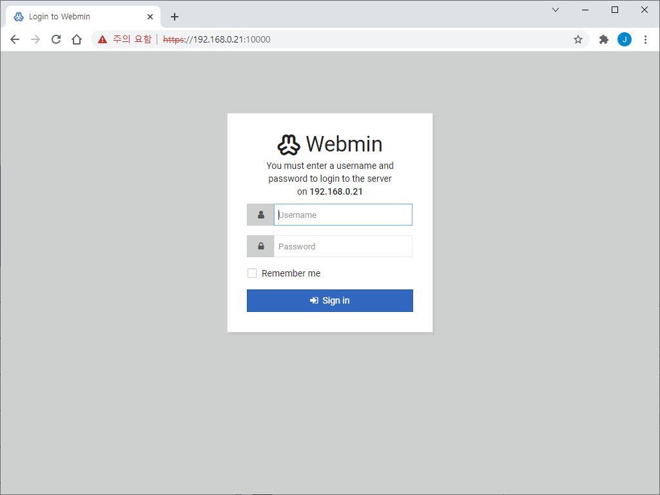Click the browser forward arrow

(35, 39)
